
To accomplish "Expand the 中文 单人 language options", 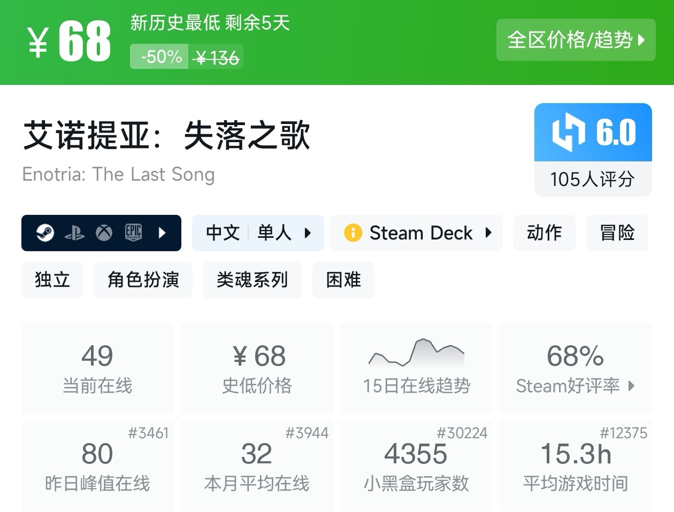I will point(258,233).
